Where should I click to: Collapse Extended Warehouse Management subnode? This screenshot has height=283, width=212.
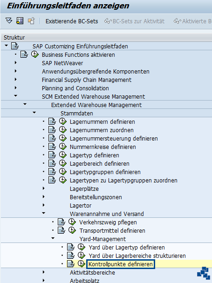click(25, 104)
